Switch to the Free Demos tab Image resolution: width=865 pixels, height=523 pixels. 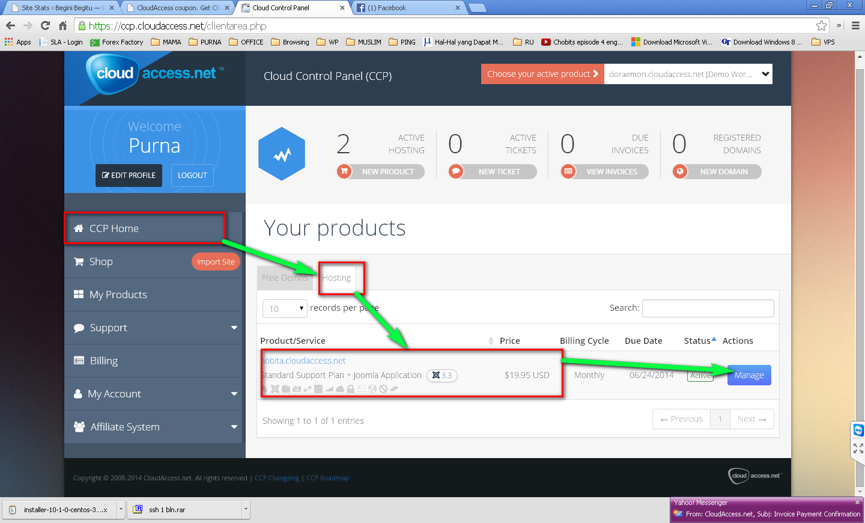coord(285,278)
